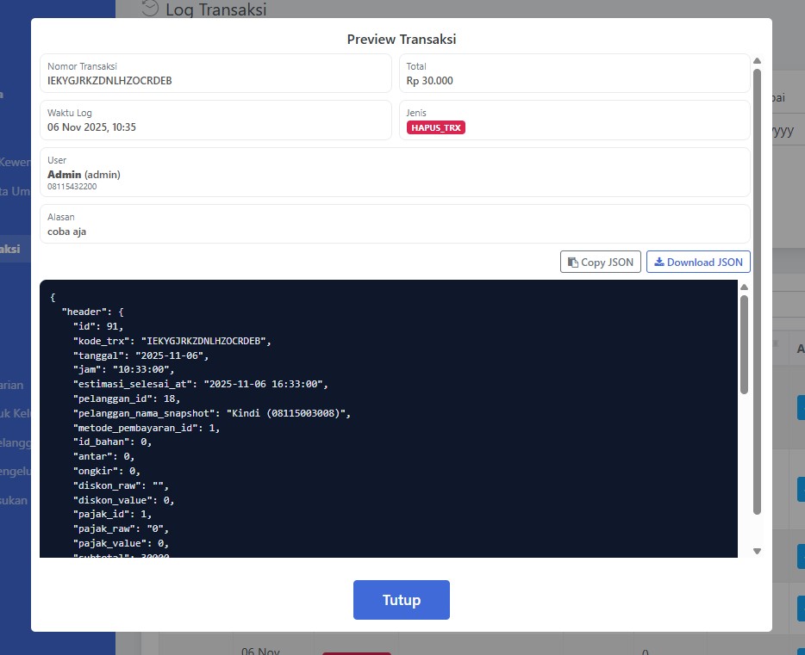
Task: Click the history clock icon beside Log Transaksi
Action: pyautogui.click(x=150, y=9)
